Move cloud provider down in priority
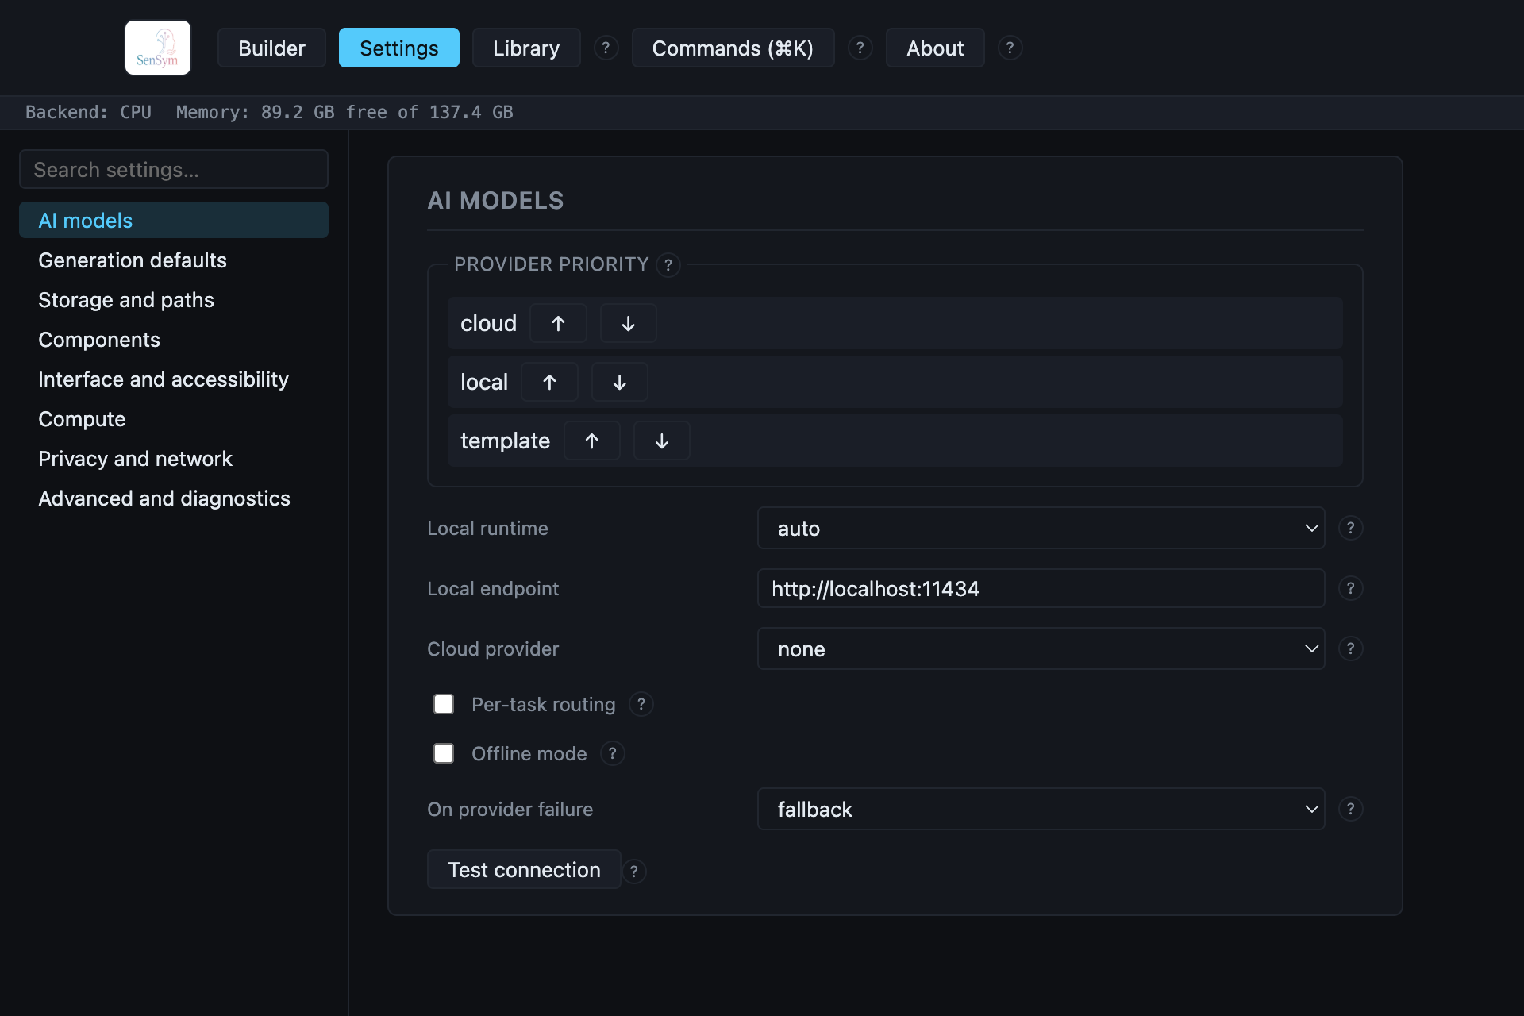Viewport: 1524px width, 1016px height. tap(628, 323)
